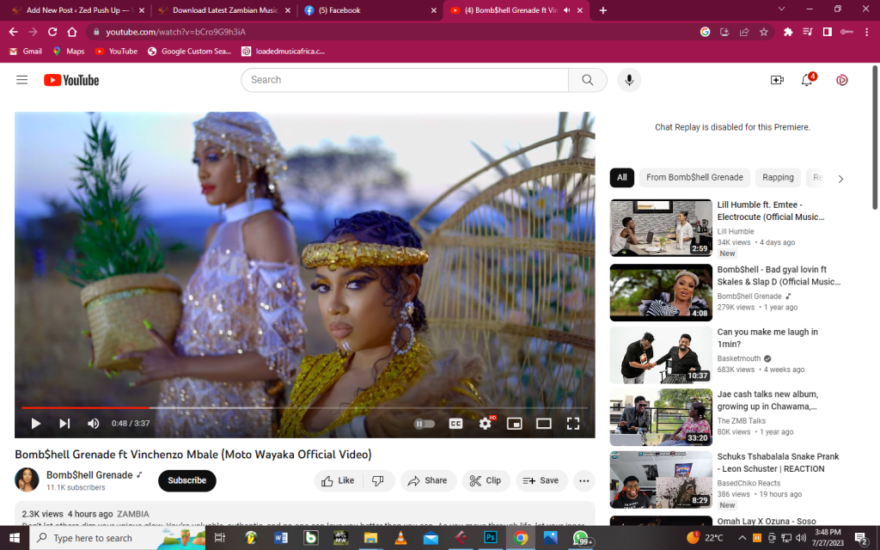Viewport: 880px width, 550px height.
Task: Click the page vertical scrollbar
Action: click(x=874, y=137)
